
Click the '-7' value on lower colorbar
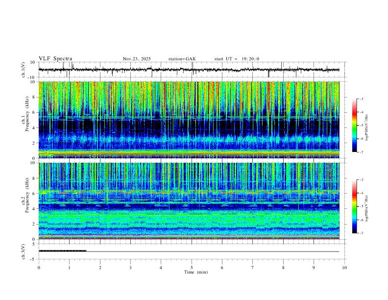point(361,233)
